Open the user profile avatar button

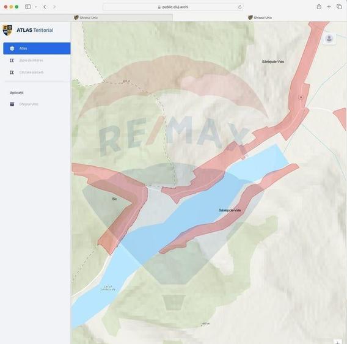[329, 38]
